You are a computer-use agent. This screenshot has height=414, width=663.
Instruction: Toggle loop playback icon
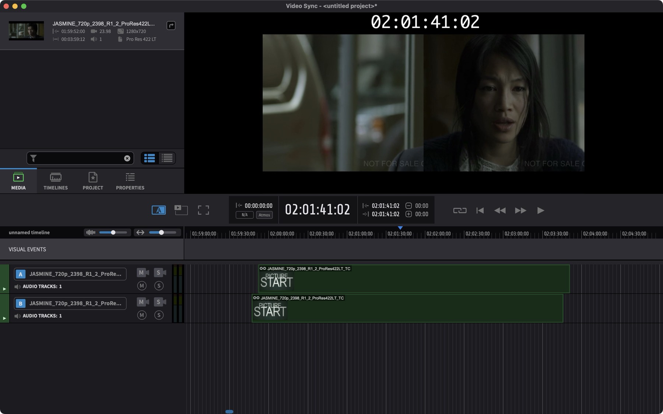[460, 211]
